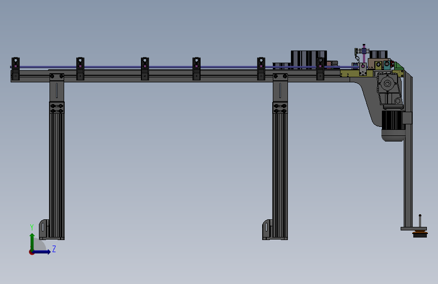Viewport: 438px width, 284px height.
Task: Click the red X axis origin of the triad
Action: click(31, 252)
